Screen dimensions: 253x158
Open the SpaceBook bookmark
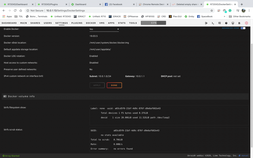pos(205,16)
